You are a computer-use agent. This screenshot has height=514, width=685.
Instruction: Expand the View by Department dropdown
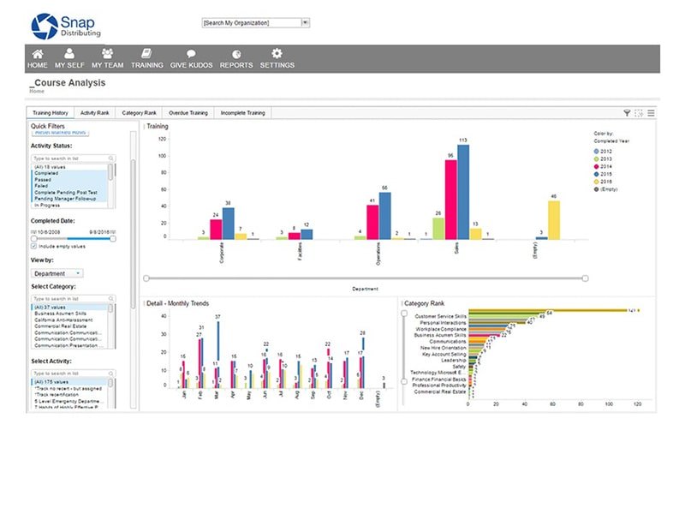(x=57, y=274)
